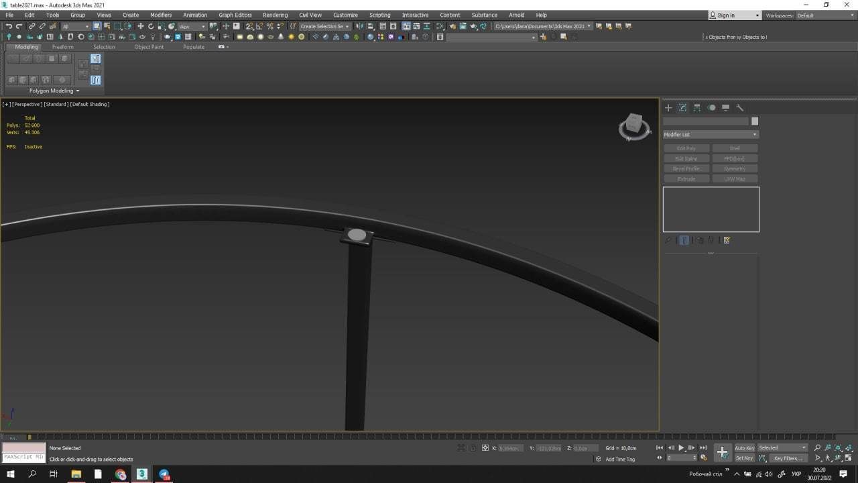Open the Utilities tab in the command panel
The image size is (858, 483).
click(x=740, y=107)
